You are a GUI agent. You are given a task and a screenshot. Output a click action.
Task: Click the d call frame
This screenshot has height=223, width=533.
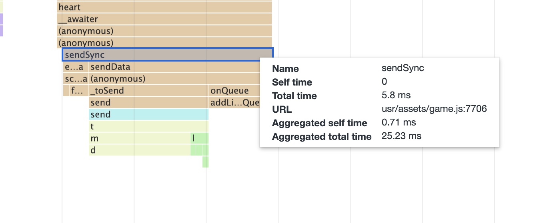click(x=139, y=151)
